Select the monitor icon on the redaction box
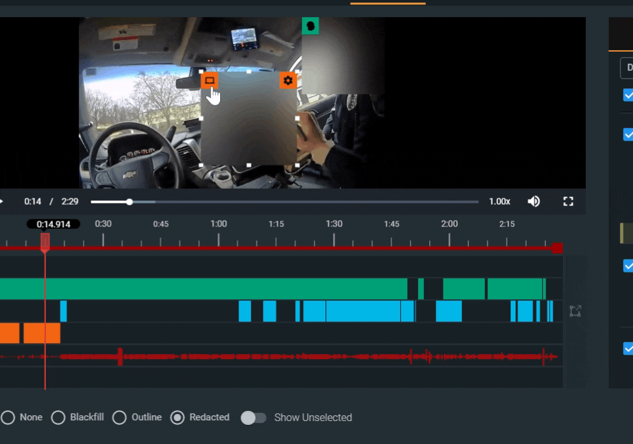The width and height of the screenshot is (633, 444). [x=211, y=80]
